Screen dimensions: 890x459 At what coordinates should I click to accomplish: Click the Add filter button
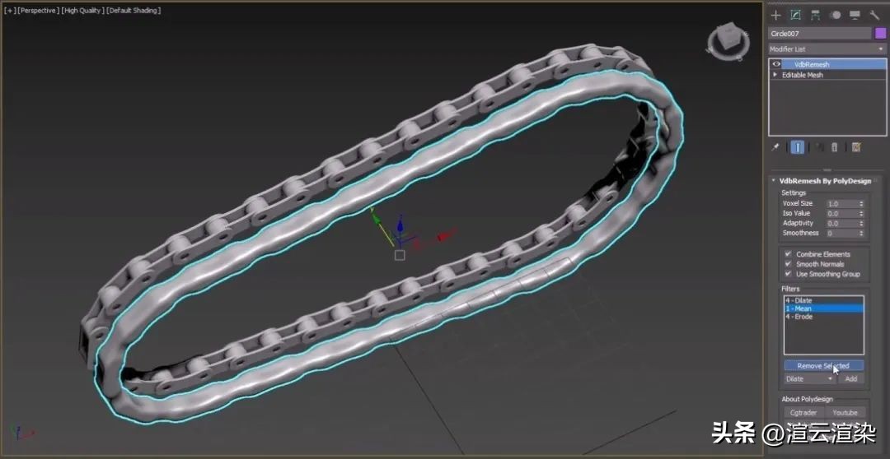point(850,378)
